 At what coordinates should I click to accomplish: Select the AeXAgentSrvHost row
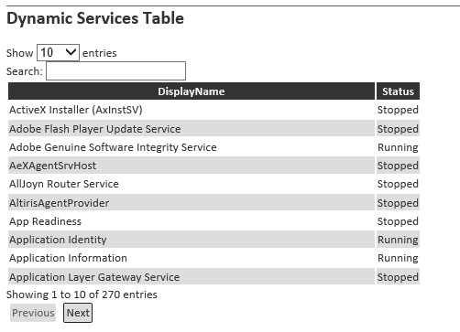coord(214,166)
